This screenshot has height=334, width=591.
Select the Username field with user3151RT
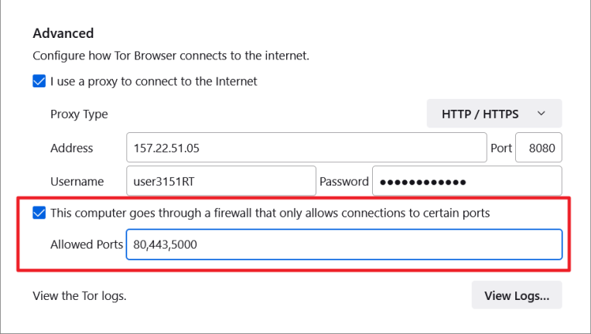coord(220,182)
